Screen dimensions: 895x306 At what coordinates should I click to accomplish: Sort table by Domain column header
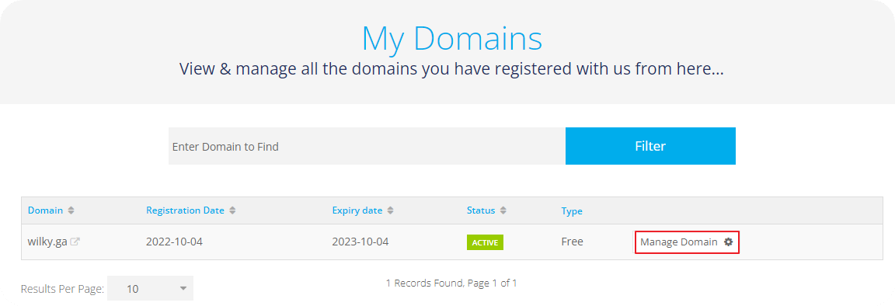[x=45, y=210]
